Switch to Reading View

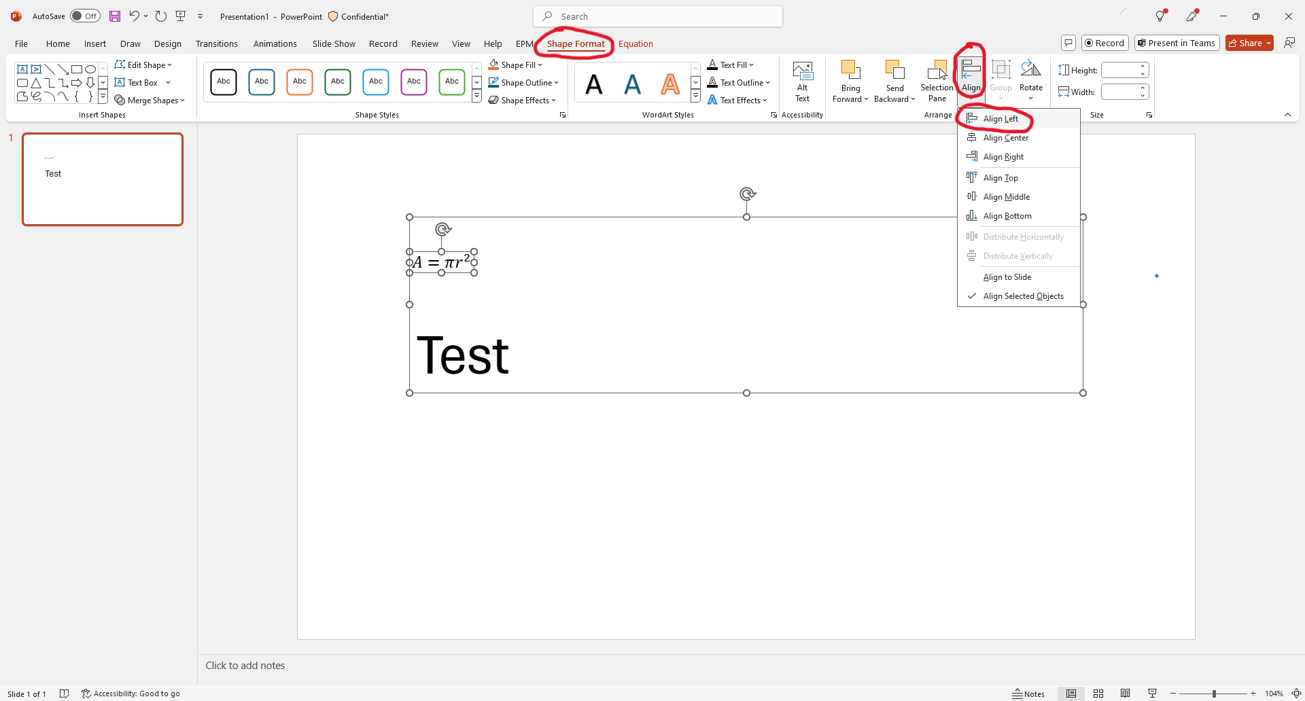[1126, 694]
